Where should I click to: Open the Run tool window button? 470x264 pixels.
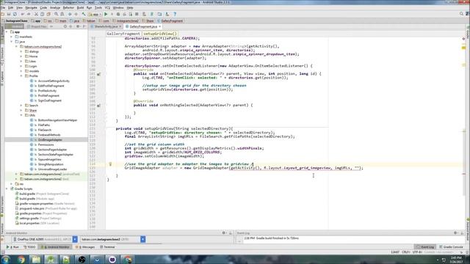(x=13, y=247)
